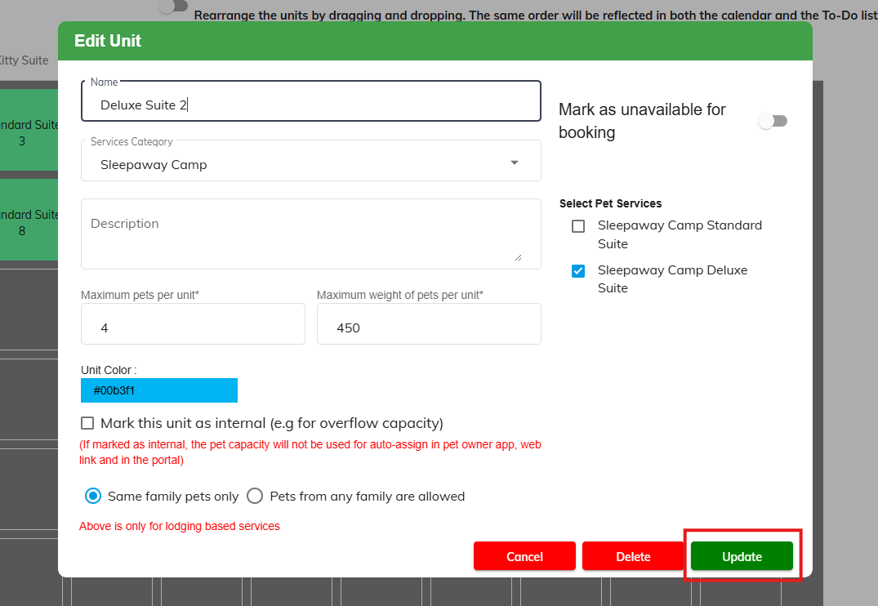Check Sleepaway Camp Standard Suite service
The height and width of the screenshot is (606, 878).
pos(578,226)
